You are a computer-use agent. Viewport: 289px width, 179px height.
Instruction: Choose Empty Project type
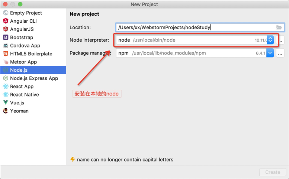point(26,13)
